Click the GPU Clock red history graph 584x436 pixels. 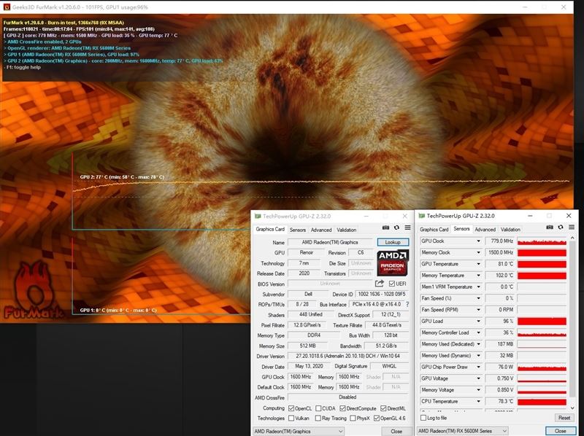[542, 241]
